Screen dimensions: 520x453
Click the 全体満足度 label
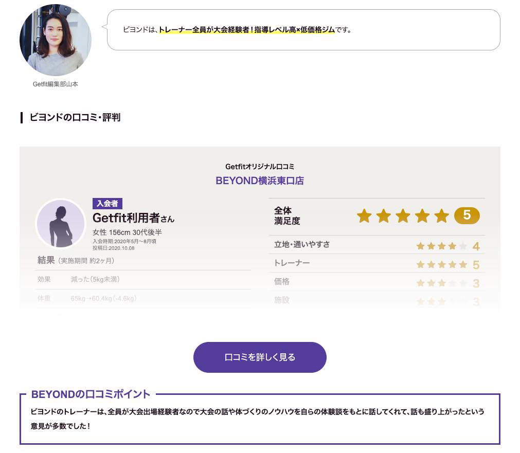(x=287, y=216)
